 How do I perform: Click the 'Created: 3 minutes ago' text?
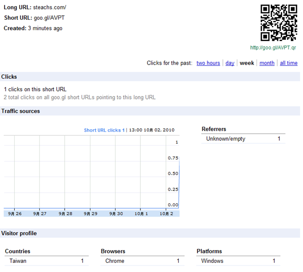[x=33, y=28]
